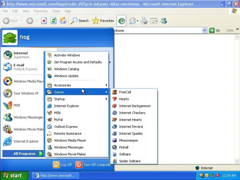Open the Edit menu

click(x=15, y=11)
